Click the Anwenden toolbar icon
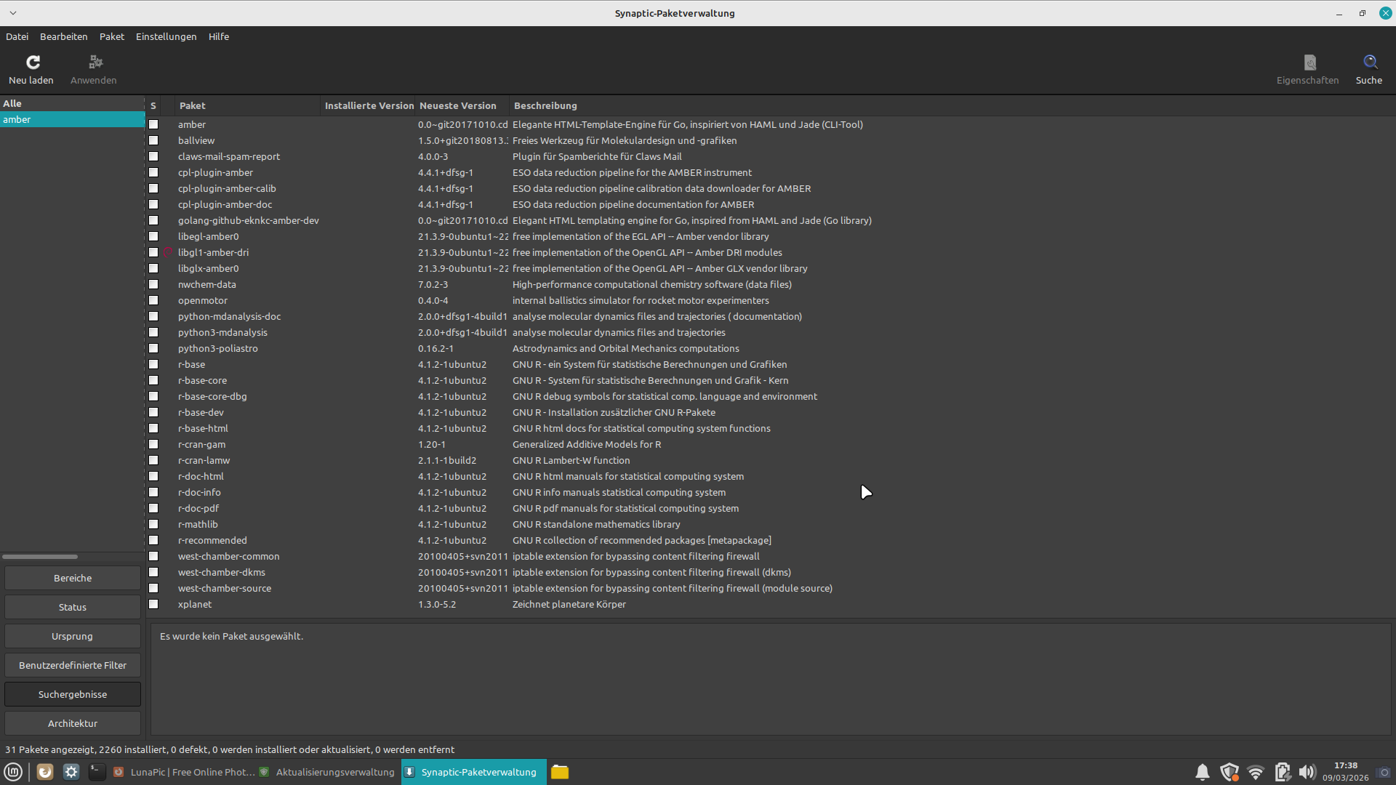The image size is (1396, 785). tap(95, 63)
